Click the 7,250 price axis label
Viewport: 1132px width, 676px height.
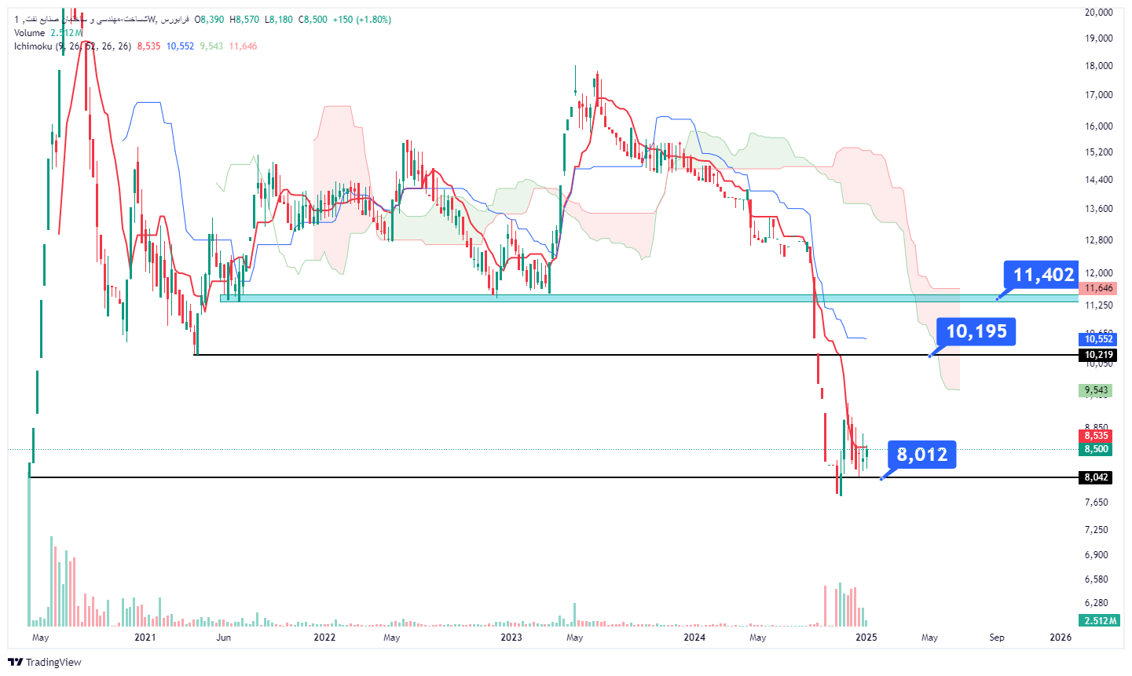point(1096,530)
